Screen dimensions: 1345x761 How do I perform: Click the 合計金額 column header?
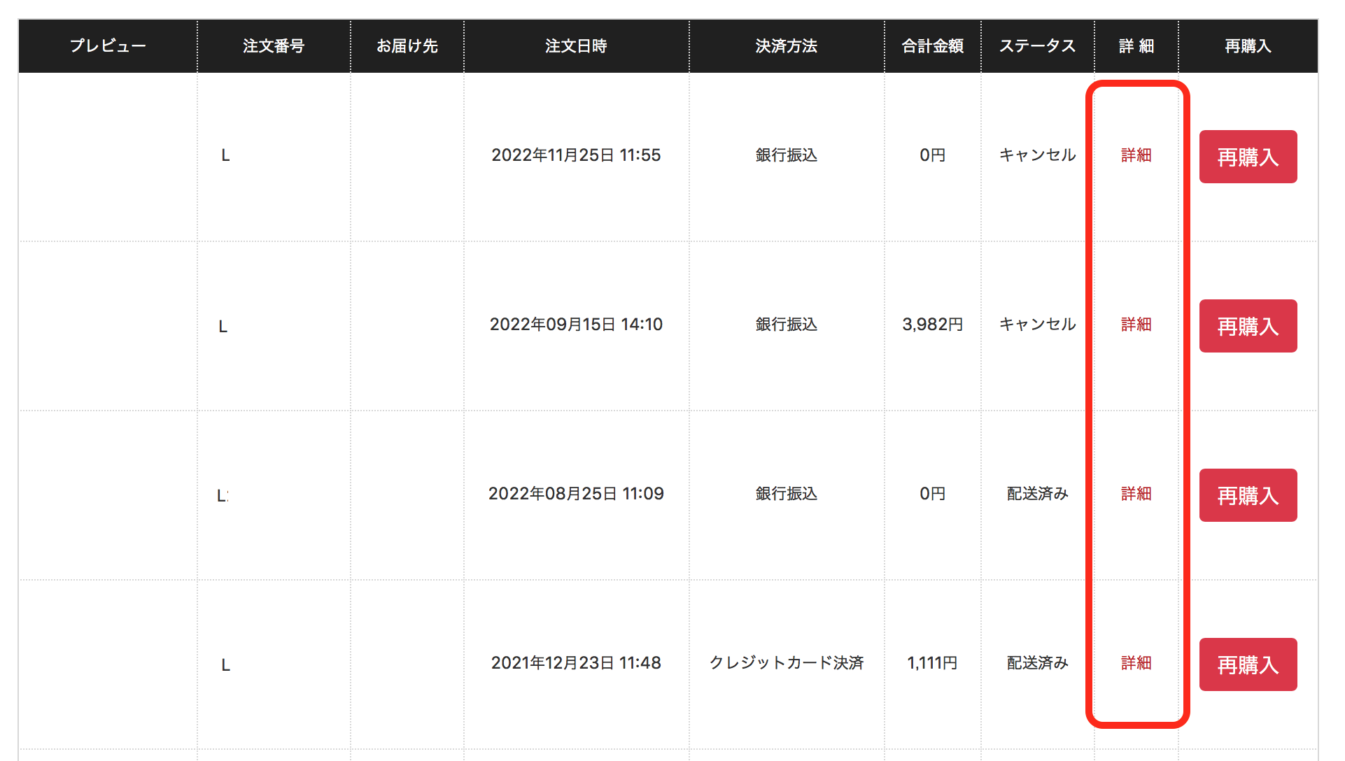(932, 46)
